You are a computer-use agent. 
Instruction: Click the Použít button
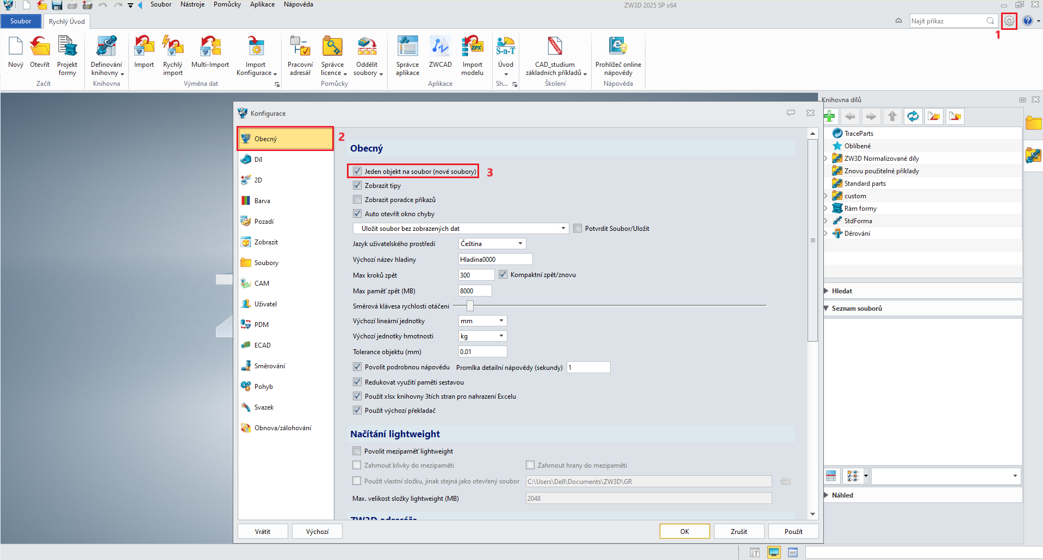[793, 531]
